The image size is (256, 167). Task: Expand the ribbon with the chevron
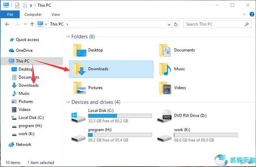click(x=245, y=14)
